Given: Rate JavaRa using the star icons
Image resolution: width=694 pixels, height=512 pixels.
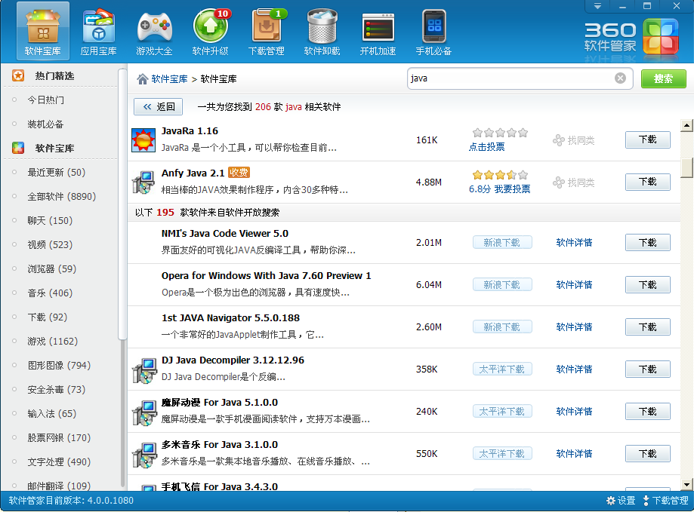Looking at the screenshot, I should (500, 133).
